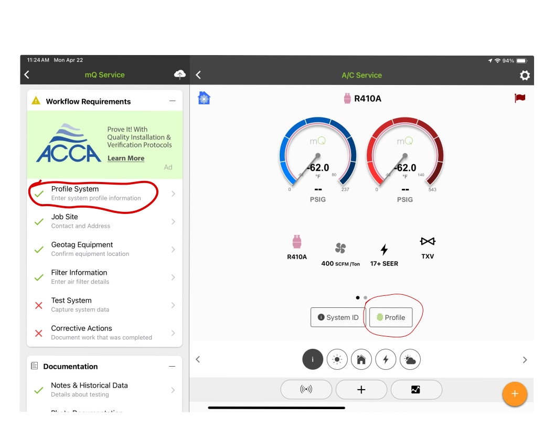Tap the red high-side pressure gauge
Viewport: 554px width, 428px height.
[405, 154]
